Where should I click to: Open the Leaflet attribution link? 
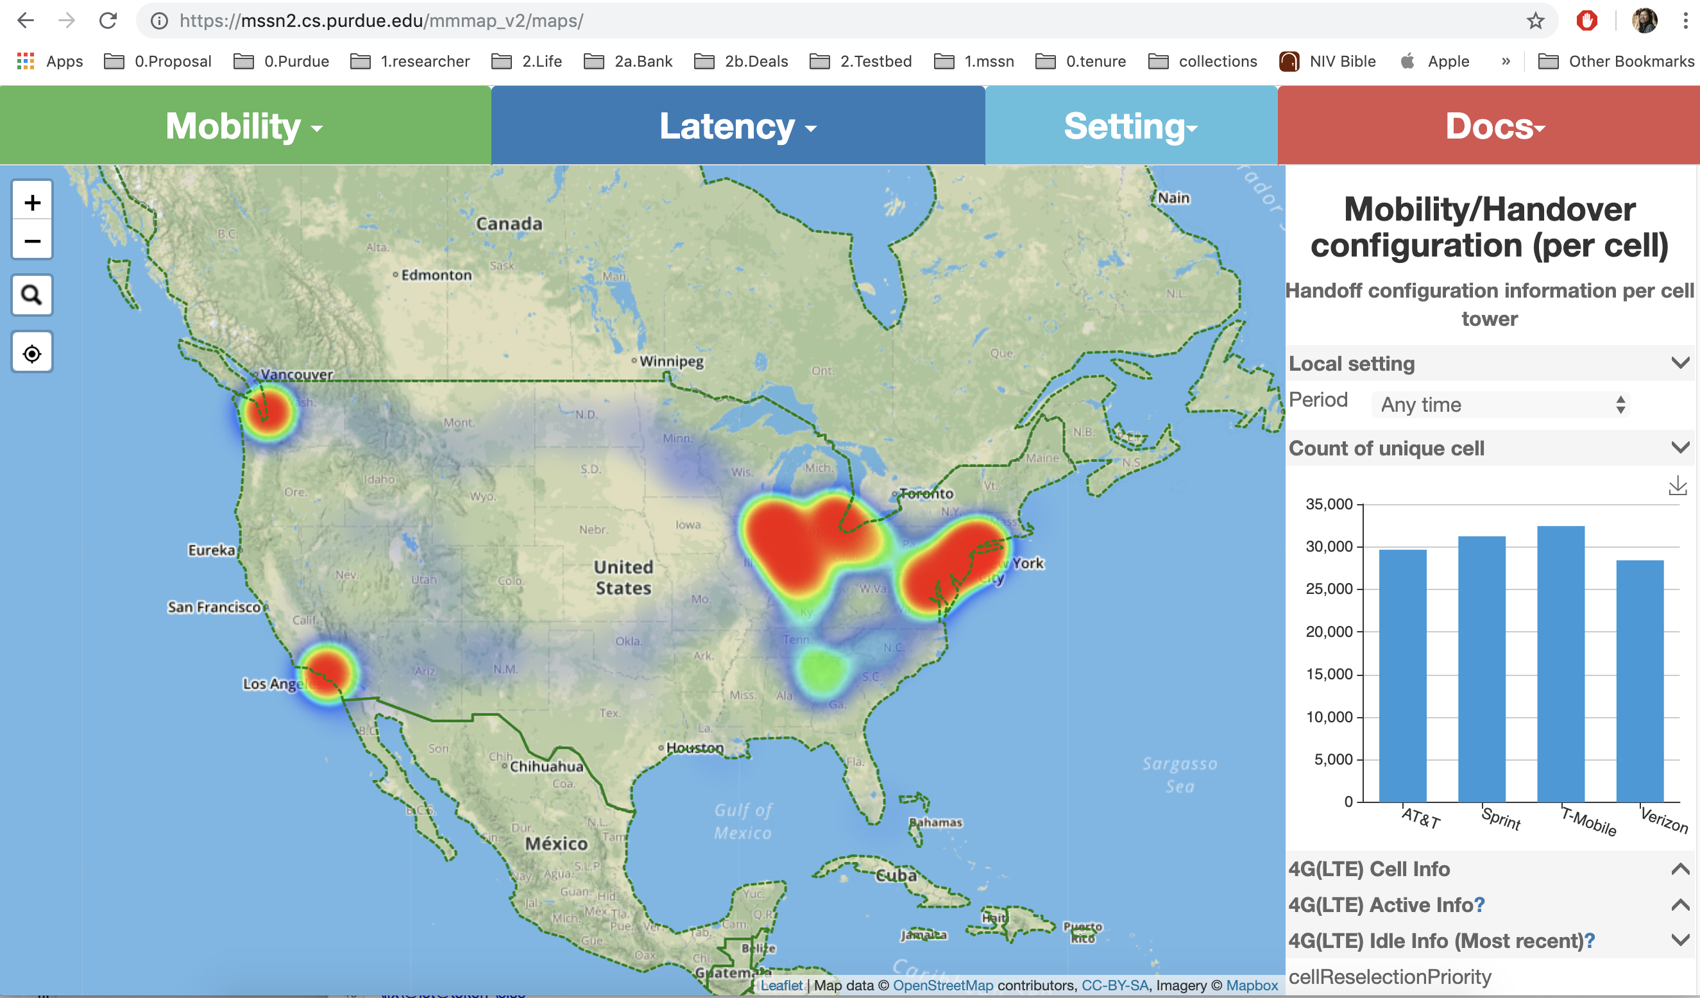pos(781,985)
